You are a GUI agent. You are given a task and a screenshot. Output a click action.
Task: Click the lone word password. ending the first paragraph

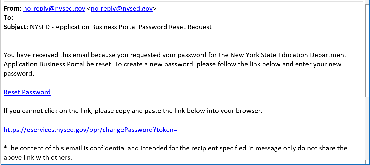tap(19, 73)
